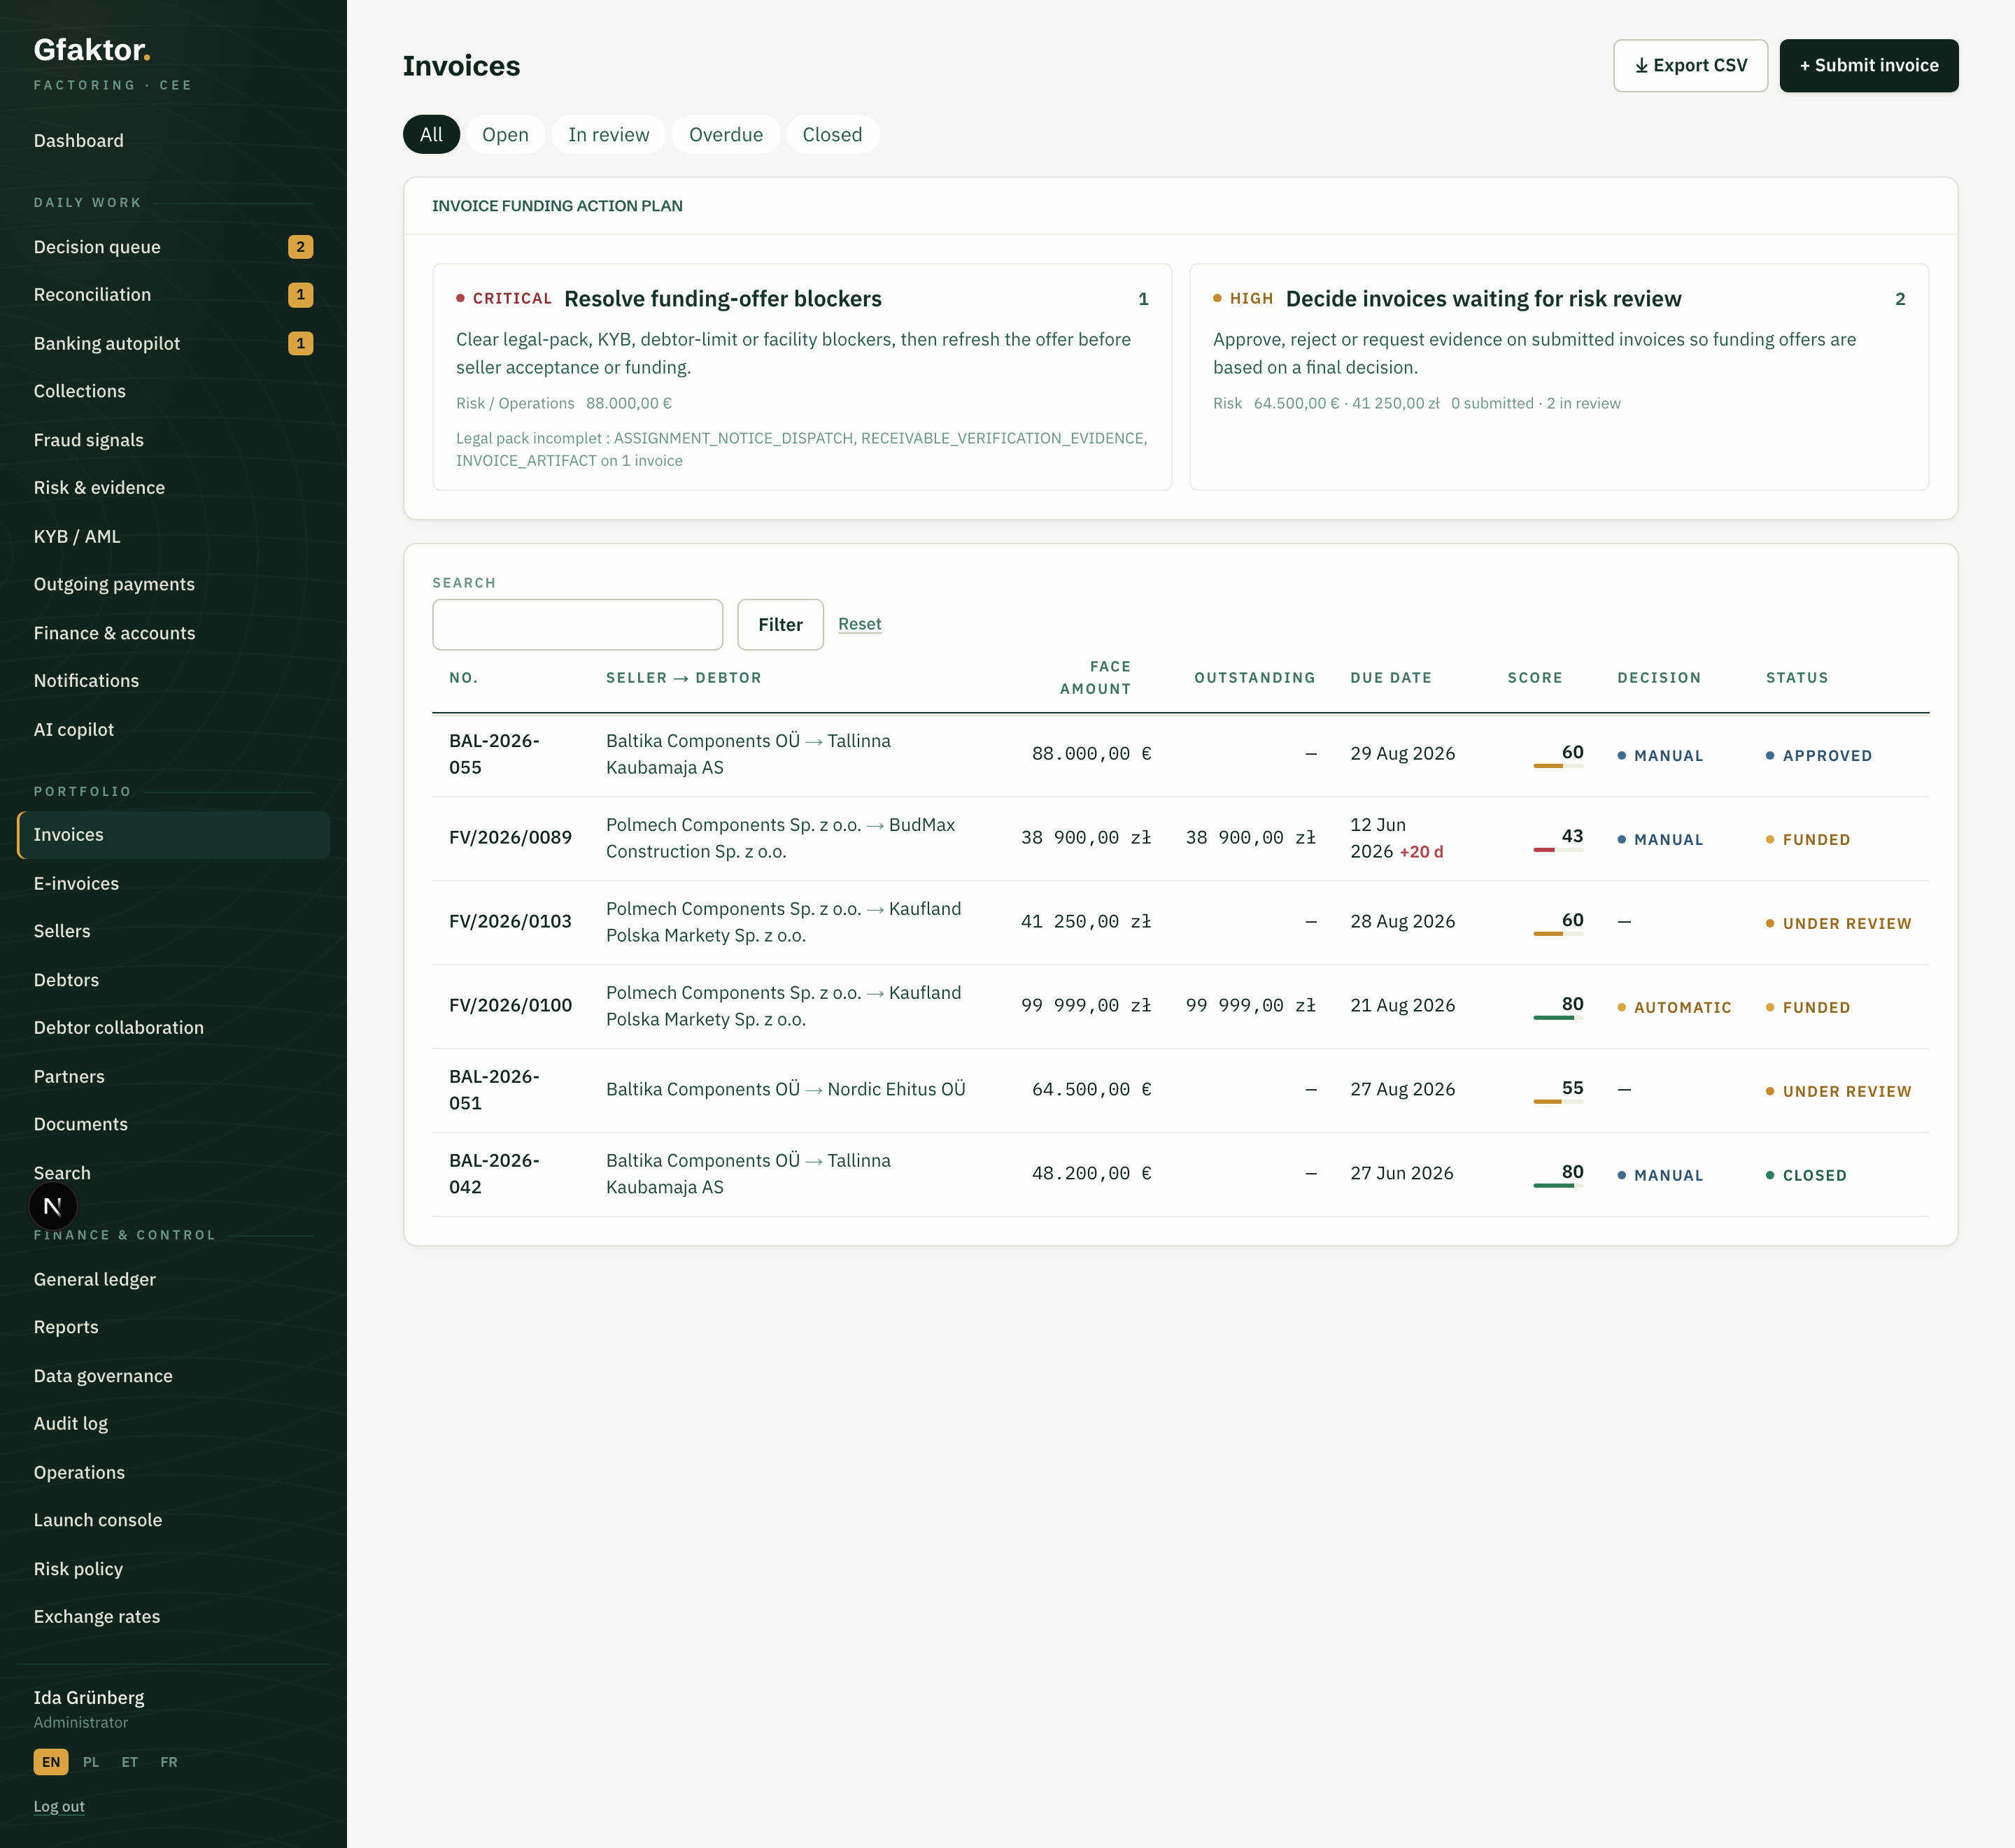Screen dimensions: 2015x1848
Task: Click invoice number FV/2026/0100
Action: click(x=510, y=1006)
